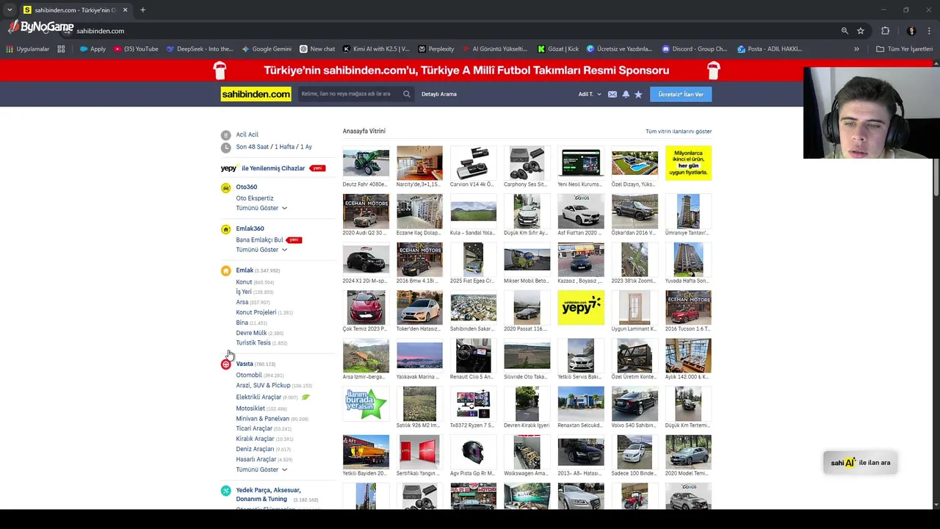
Task: Open the Deutz Fahr tractor listing thumbnail
Action: pos(366,163)
